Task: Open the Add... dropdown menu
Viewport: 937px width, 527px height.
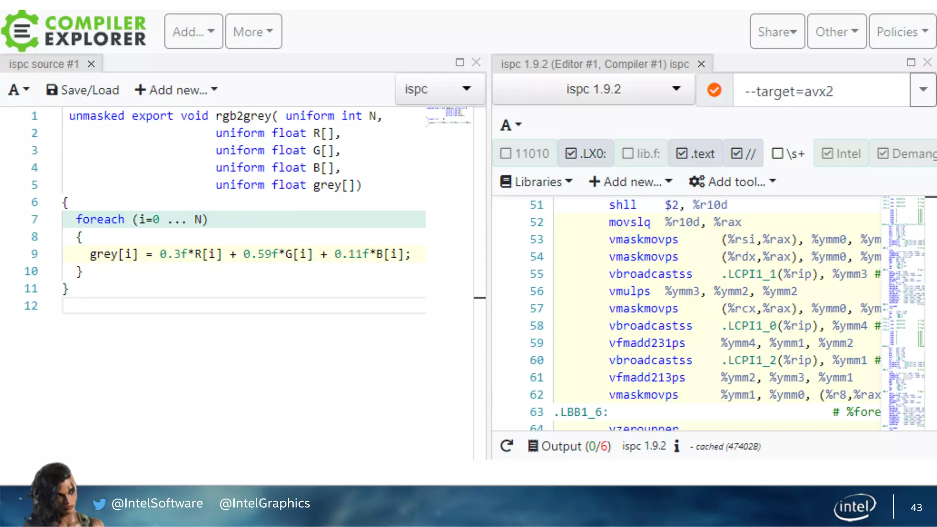Action: 194,32
